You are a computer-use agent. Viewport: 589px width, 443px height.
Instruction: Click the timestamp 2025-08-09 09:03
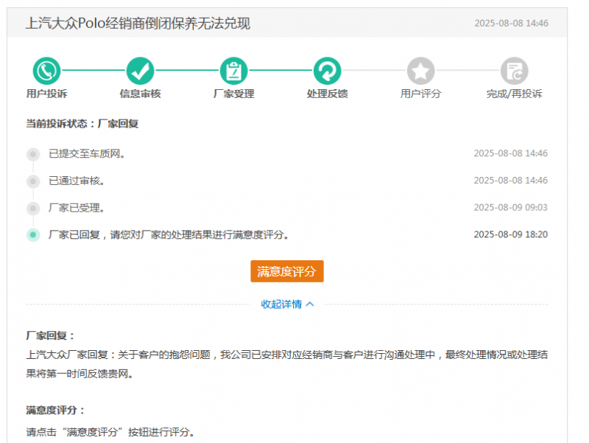510,208
